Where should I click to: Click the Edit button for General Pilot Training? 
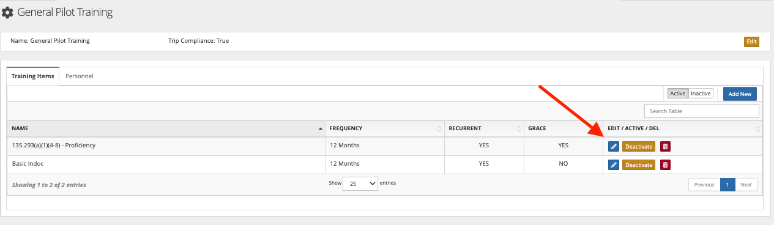pyautogui.click(x=751, y=42)
